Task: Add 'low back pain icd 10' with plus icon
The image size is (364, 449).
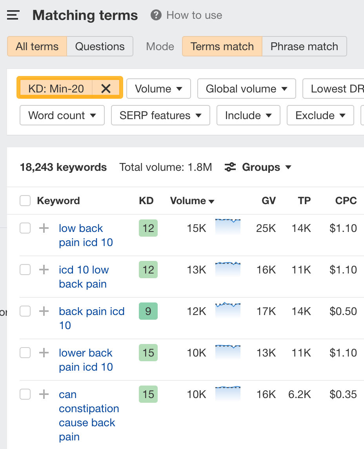Action: (43, 228)
